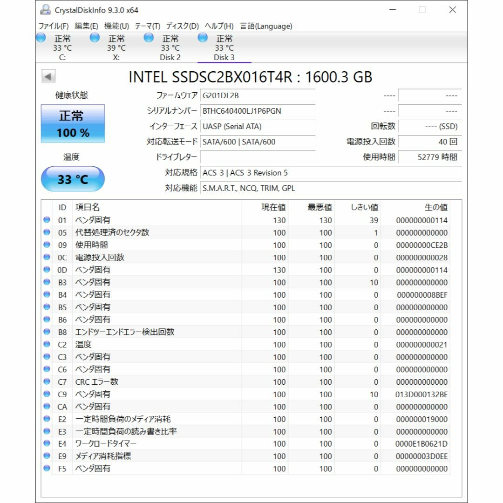The width and height of the screenshot is (503, 503).
Task: Click the transfer mode field SATA/600 | SATA/600
Action: [258, 142]
